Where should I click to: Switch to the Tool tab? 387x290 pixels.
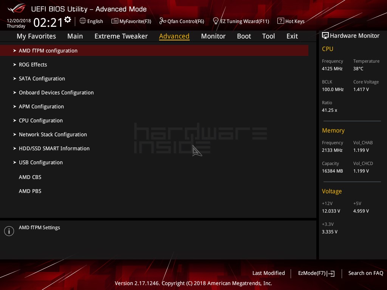(268, 36)
